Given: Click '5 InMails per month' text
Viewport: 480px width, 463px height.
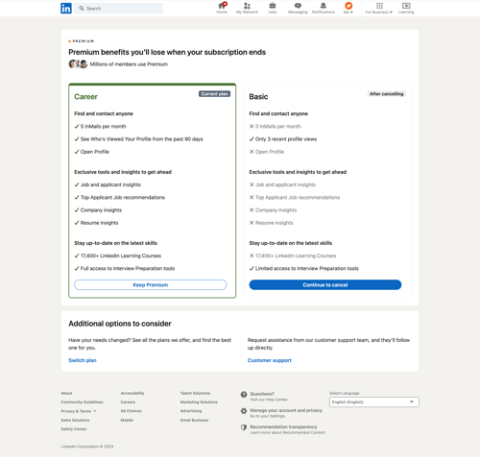Looking at the screenshot, I should [x=103, y=126].
